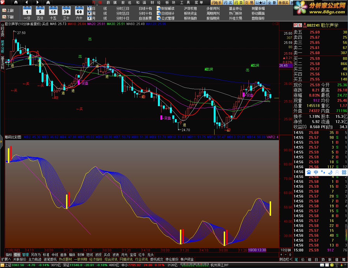Click the L1★L2 level switch button
Screen dimensions: 348x268
(x=260, y=2)
